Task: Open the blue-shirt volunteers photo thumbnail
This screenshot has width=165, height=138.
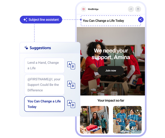Action: tap(127, 120)
